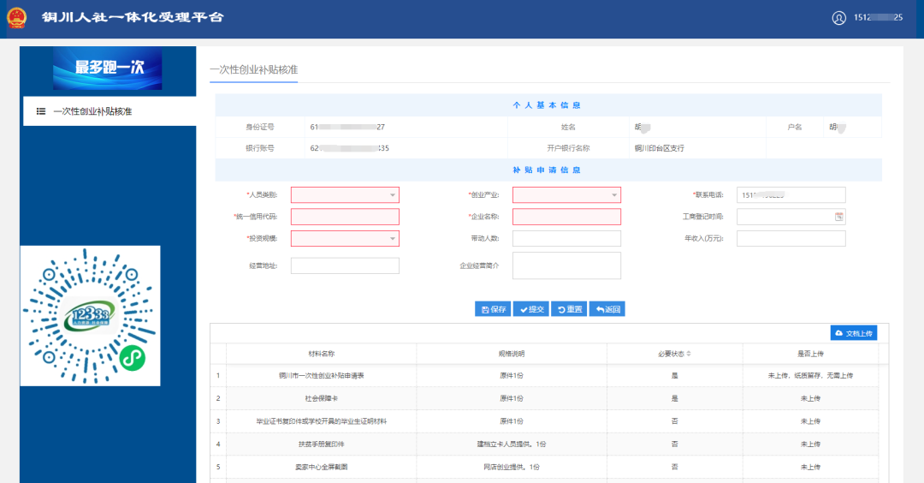
Task: Click the 返回 back button
Action: [607, 309]
